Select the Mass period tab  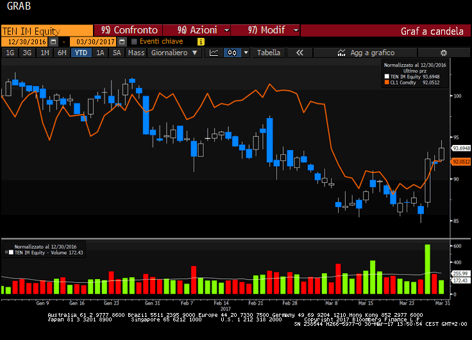click(136, 53)
